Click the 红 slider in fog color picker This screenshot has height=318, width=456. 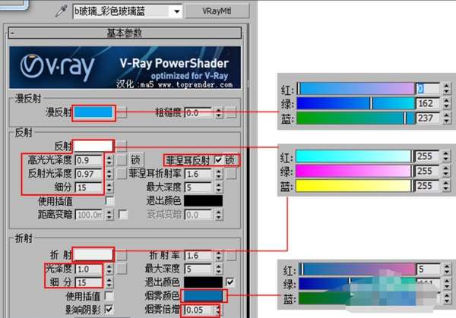(357, 269)
